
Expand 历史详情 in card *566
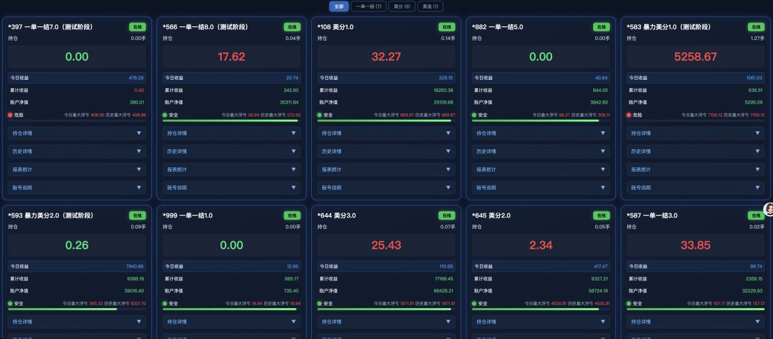pos(231,151)
